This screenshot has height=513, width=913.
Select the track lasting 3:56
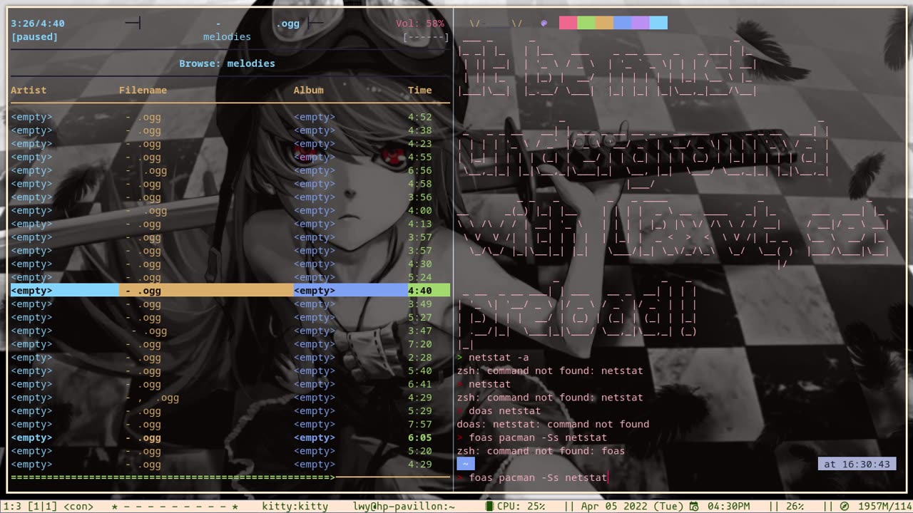coord(230,197)
